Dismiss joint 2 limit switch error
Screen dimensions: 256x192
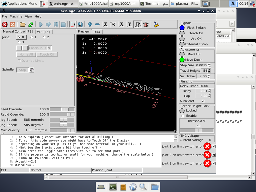point(214,155)
